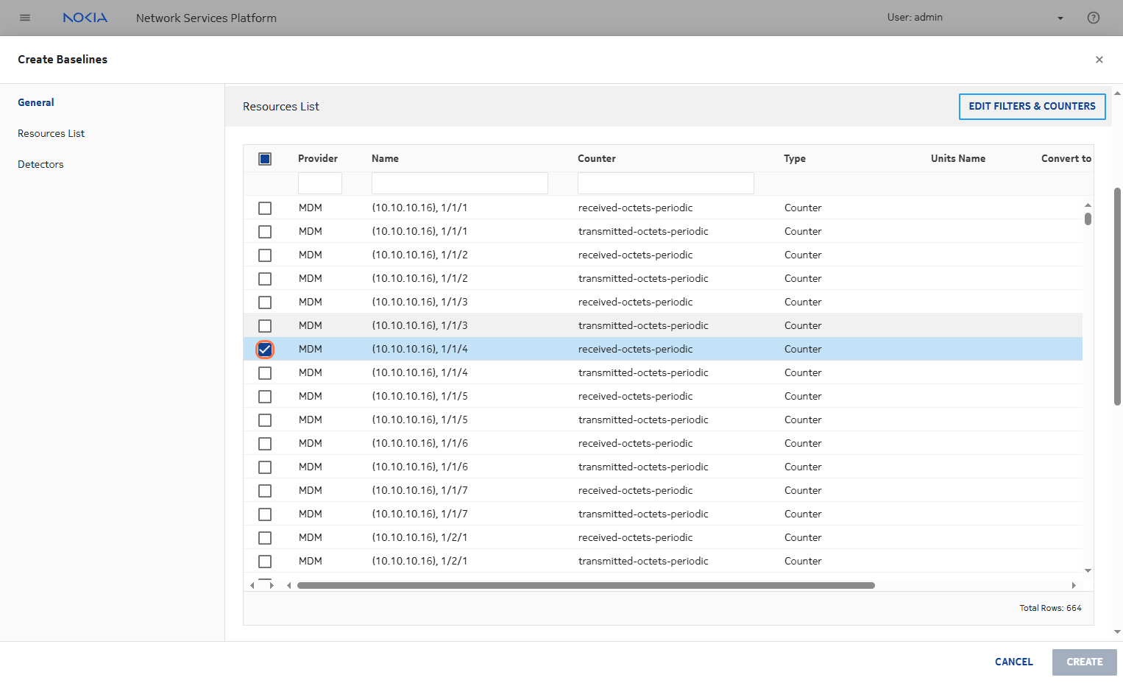Click the Nokia logo
Screen dimensions: 1123x683
click(x=85, y=18)
